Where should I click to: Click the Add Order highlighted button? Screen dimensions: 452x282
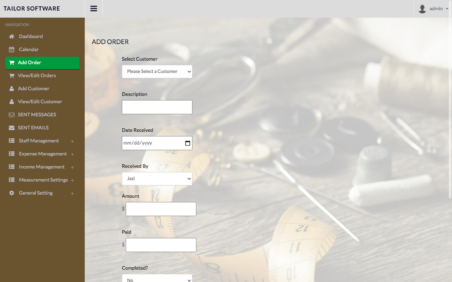42,63
